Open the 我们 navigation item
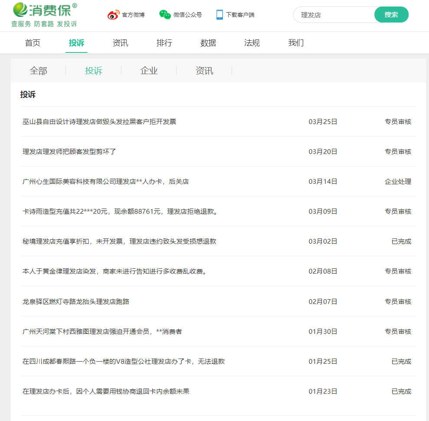Screen dimensions: 429x421 tap(296, 43)
